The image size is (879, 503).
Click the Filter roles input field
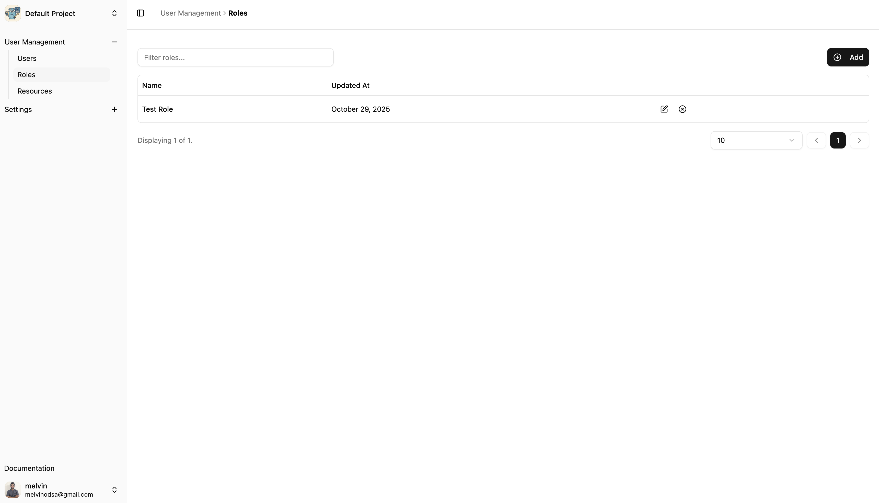[x=235, y=57]
